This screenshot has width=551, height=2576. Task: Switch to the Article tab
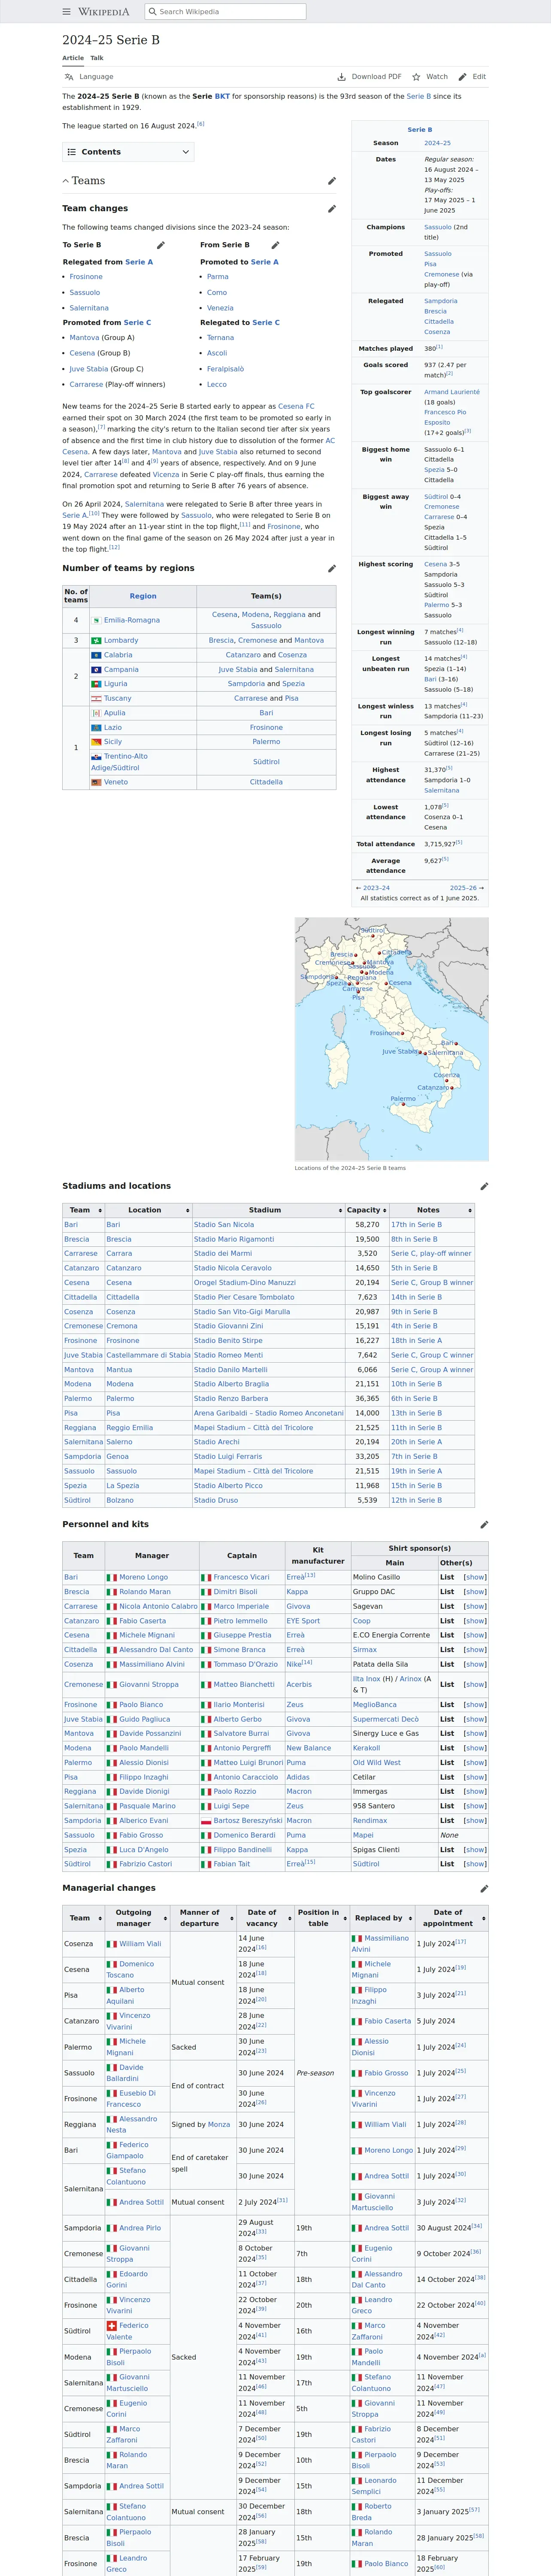[x=73, y=58]
